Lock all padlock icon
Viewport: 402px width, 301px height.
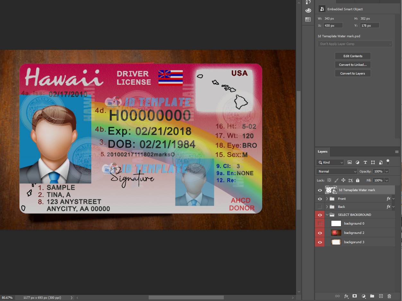(x=358, y=181)
